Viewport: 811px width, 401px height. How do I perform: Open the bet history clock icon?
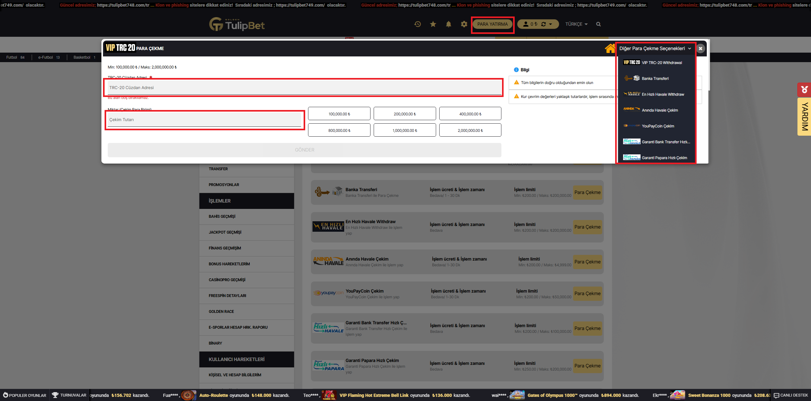(417, 24)
